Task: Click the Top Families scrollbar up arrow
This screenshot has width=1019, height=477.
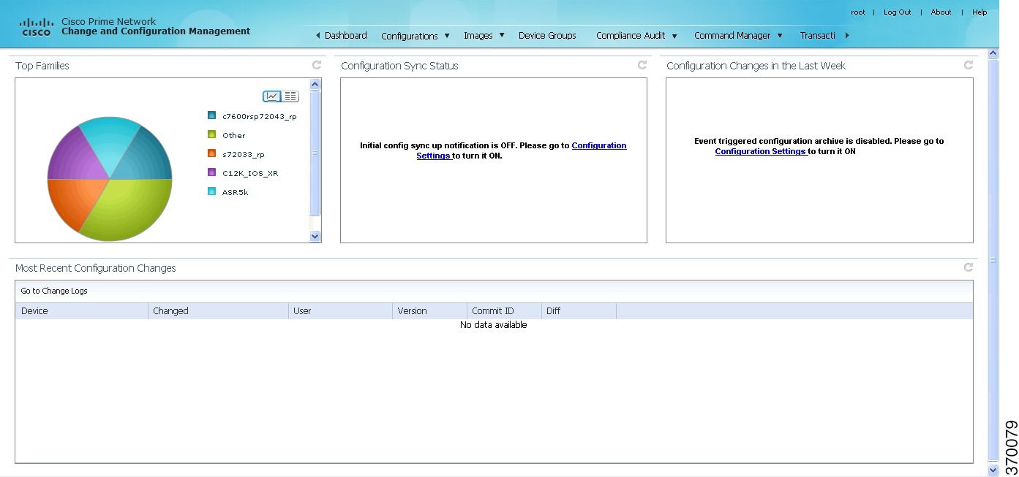Action: tap(315, 85)
